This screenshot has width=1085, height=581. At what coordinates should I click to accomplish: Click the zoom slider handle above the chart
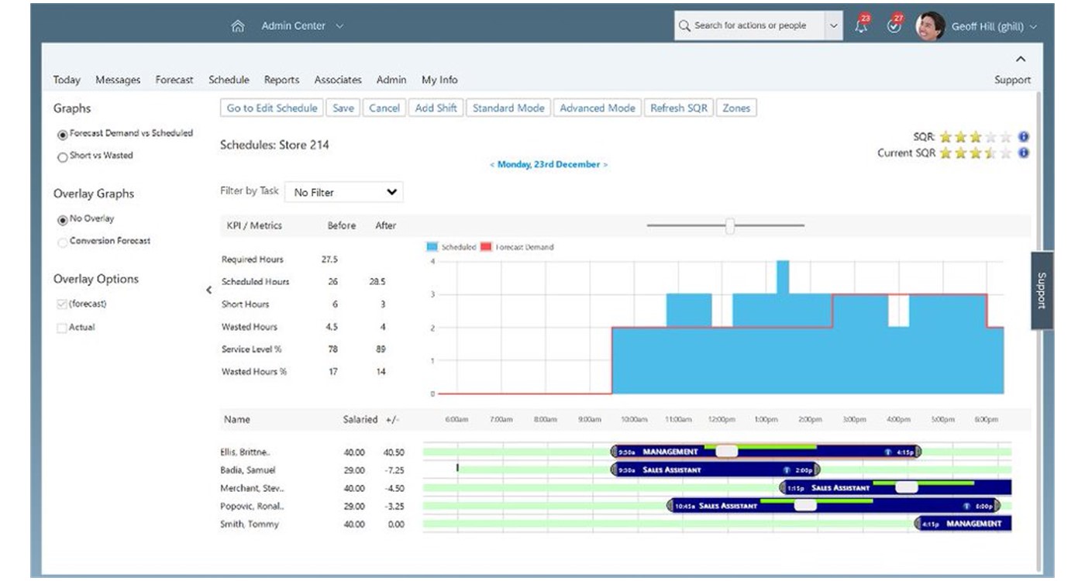(729, 226)
